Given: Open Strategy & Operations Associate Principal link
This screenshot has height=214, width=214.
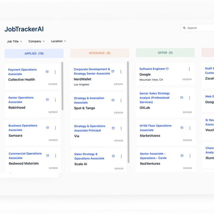Looking at the screenshot, I should (x=90, y=128).
